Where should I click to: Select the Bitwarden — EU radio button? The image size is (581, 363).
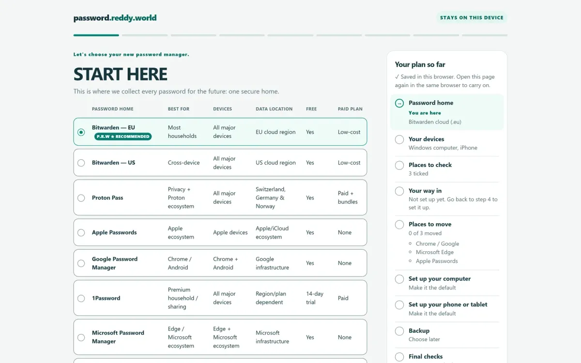click(x=81, y=132)
